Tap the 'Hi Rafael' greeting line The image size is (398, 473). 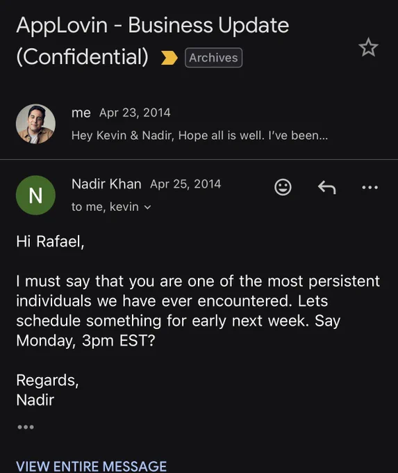tap(50, 241)
